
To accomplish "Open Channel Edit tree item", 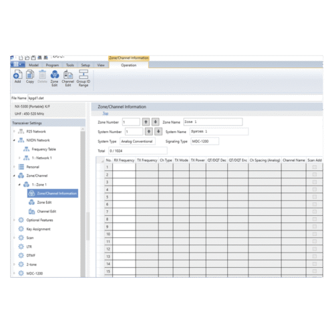I will pos(47,211).
